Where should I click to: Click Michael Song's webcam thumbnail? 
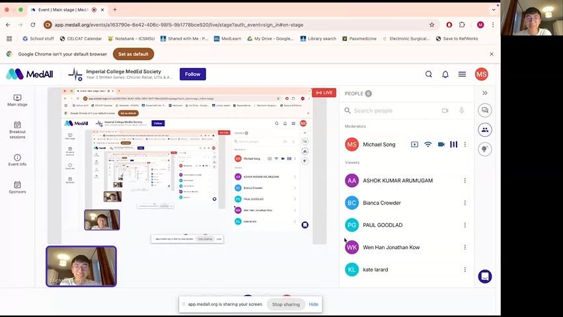(x=81, y=266)
